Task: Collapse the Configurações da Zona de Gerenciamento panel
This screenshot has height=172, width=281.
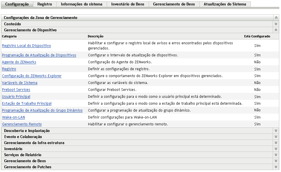Action: pos(276,18)
